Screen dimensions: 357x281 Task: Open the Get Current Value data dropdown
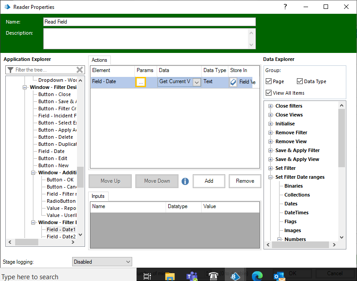(x=196, y=82)
